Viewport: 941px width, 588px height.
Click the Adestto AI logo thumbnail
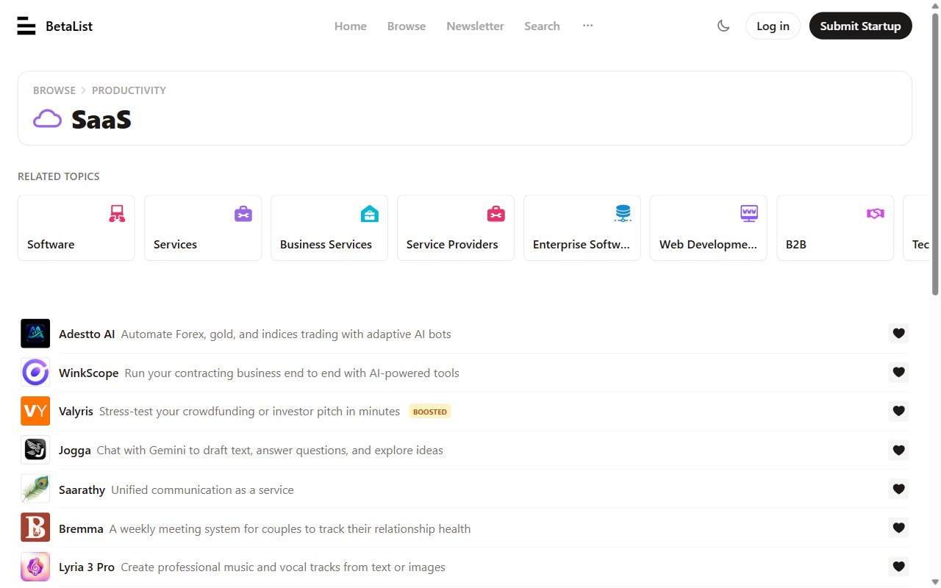point(35,334)
